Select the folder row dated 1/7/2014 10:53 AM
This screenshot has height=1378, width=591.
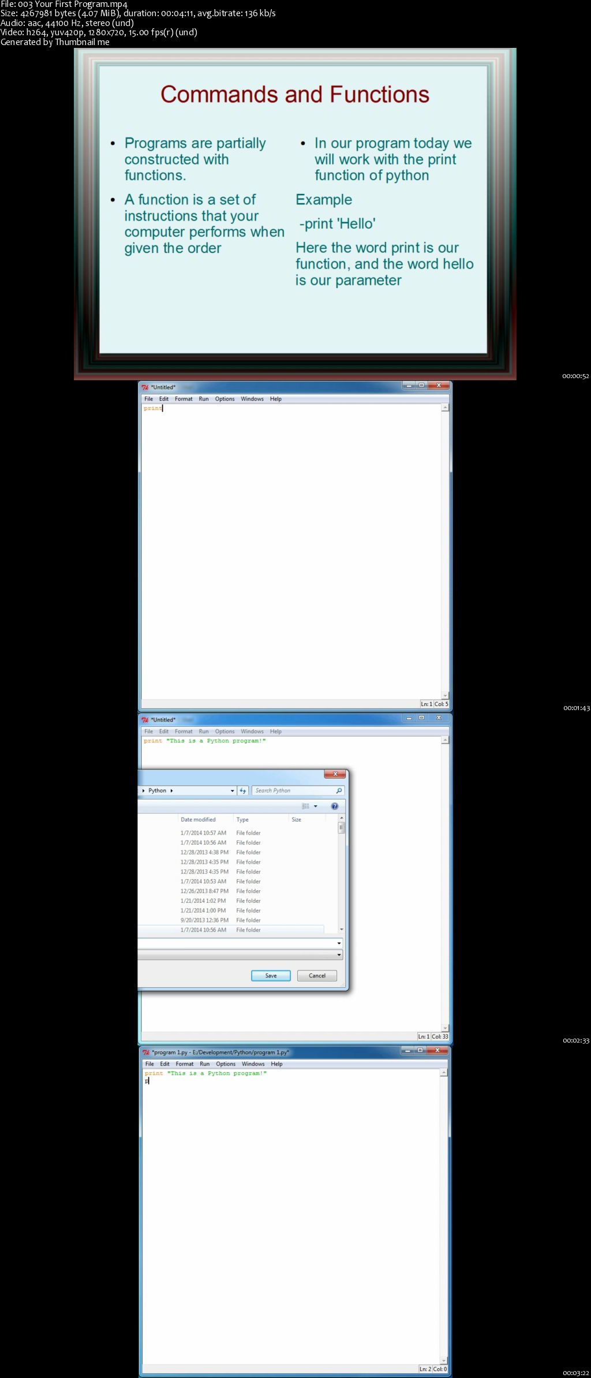(x=231, y=882)
